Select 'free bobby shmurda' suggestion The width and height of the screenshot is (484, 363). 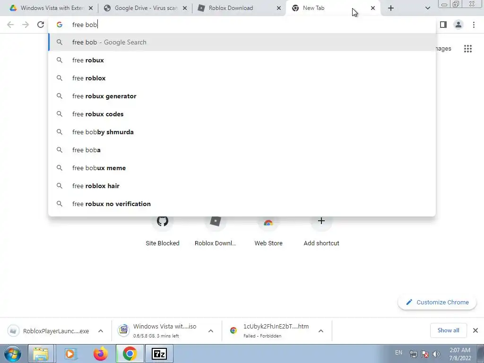coord(242,132)
